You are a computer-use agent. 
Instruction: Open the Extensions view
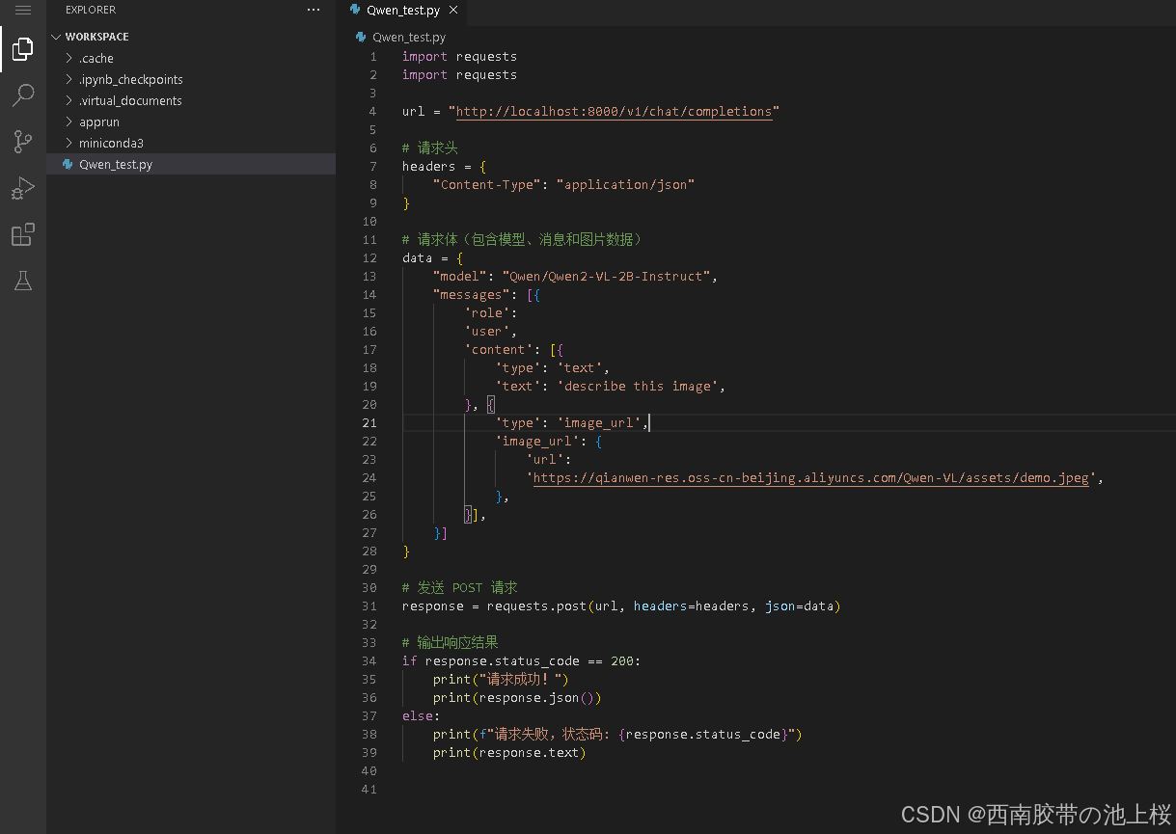pos(23,235)
